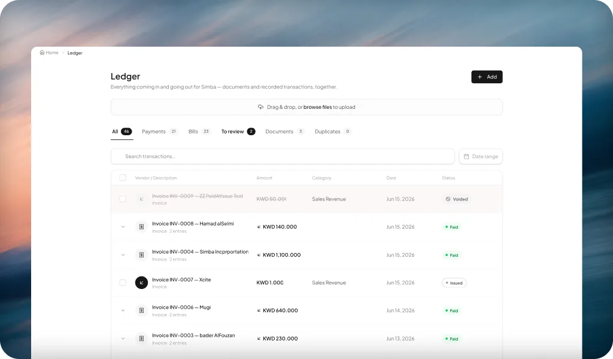The image size is (613, 359).
Task: Click Invoice INV-0007 — Xcite title
Action: [181, 279]
